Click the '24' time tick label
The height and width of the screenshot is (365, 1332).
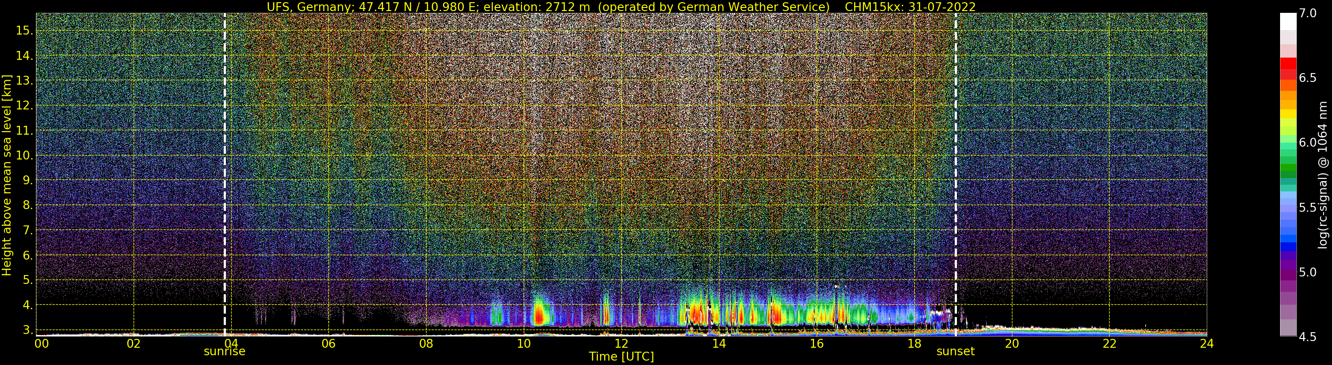coord(1207,343)
